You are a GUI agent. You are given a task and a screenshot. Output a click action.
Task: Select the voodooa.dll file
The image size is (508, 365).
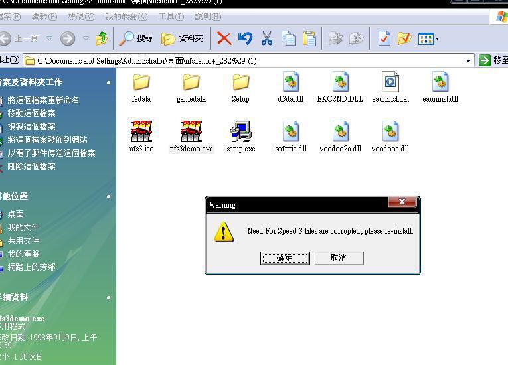[390, 137]
